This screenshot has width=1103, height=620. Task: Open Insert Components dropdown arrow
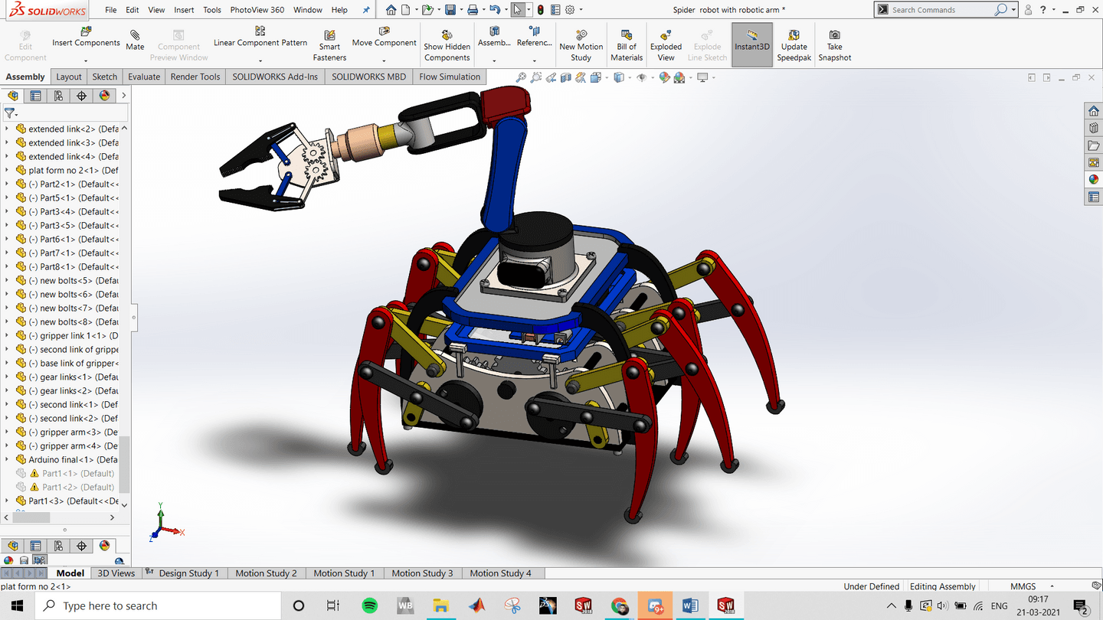point(86,61)
